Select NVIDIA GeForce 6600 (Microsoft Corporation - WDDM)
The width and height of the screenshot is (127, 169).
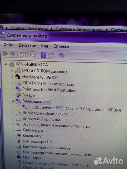point(75,109)
